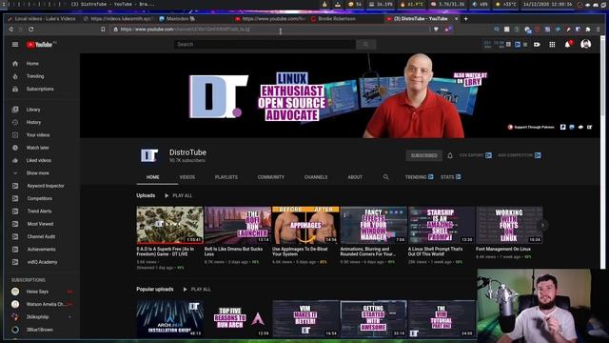
Task: Advance the Uploads shelf with the arrow
Action: [542, 225]
